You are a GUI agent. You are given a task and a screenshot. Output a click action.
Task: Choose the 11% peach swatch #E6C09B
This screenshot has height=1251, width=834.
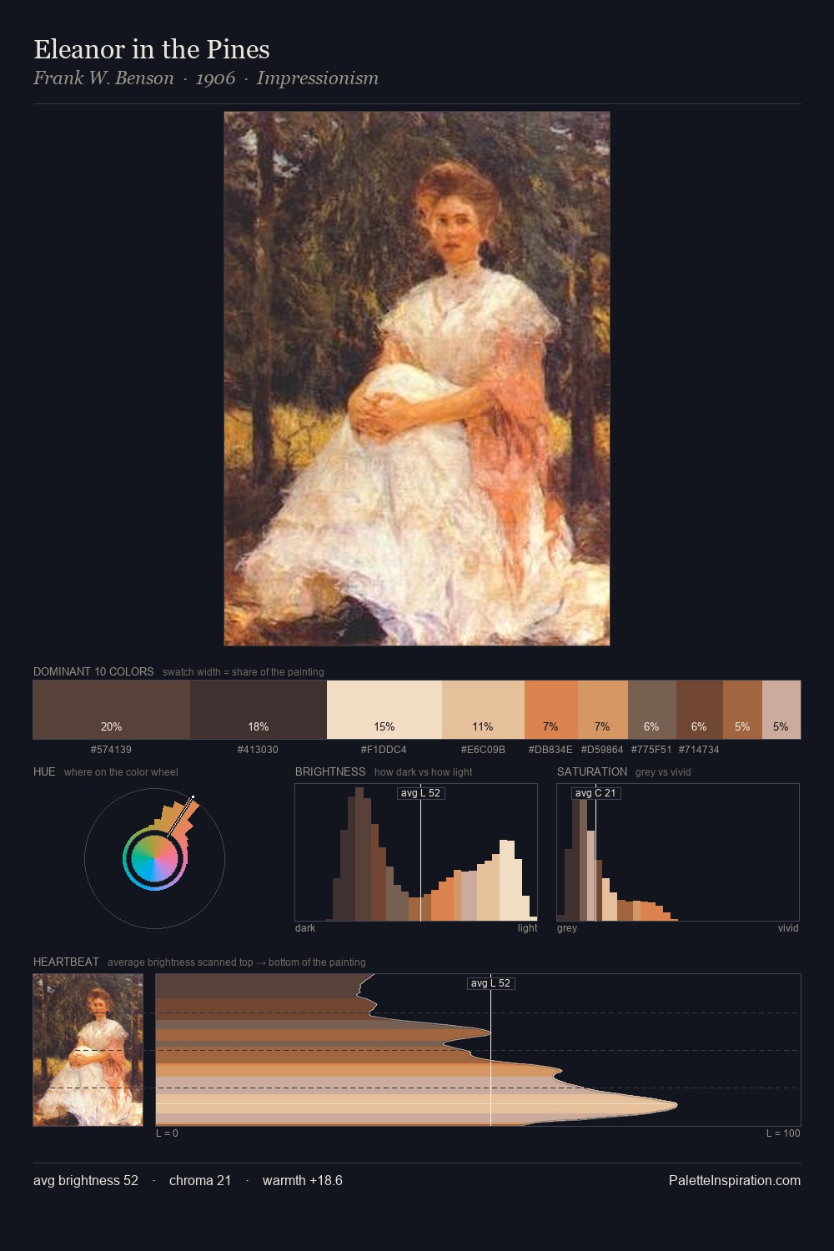483,710
